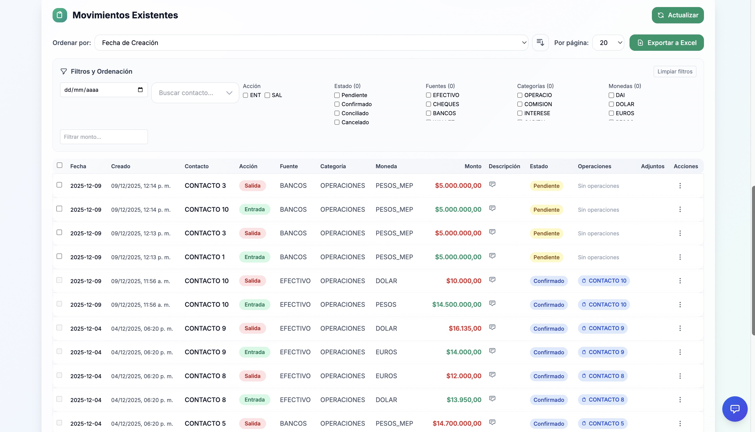The height and width of the screenshot is (432, 755).
Task: Open three-dot actions for $14.500.000,00 row
Action: point(680,305)
